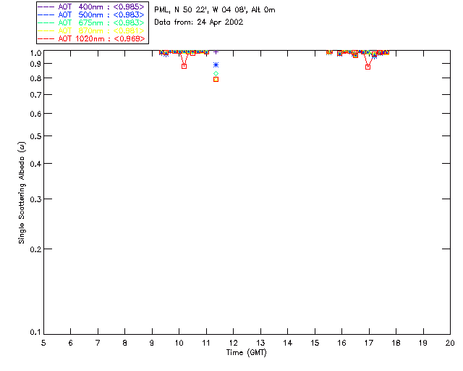Viewport: 463px width, 371px height.
Task: Select the 'Data from: 24 Apr 2002' text
Action: click(199, 22)
